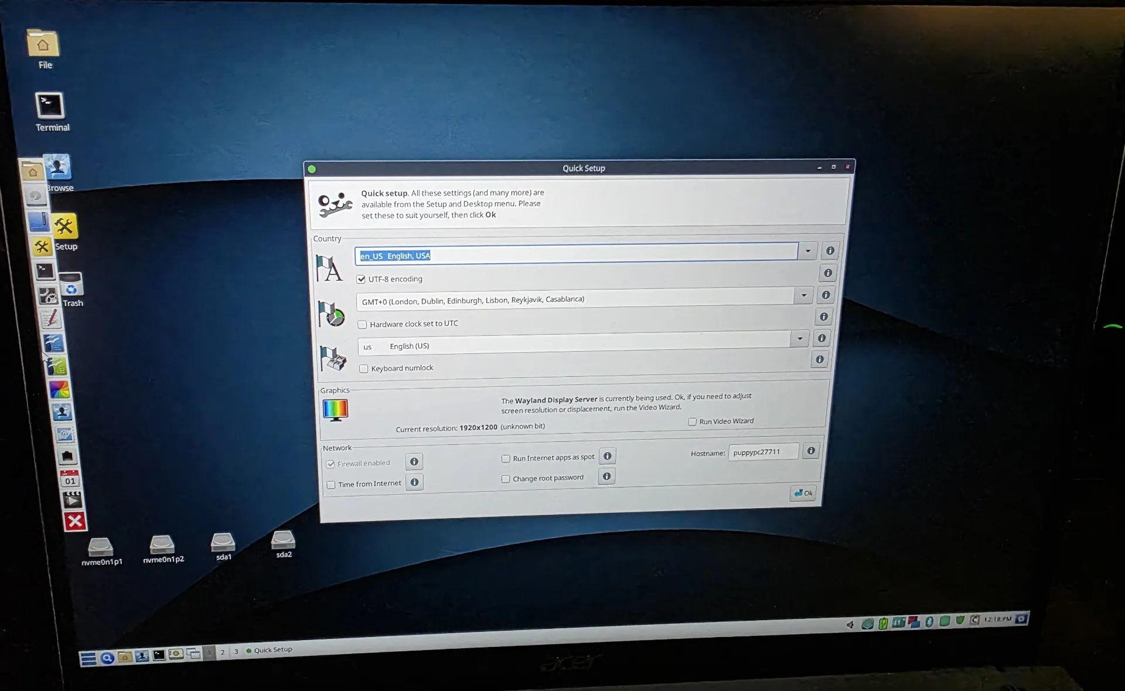Viewport: 1125px width, 691px height.
Task: Open the sda2 drive icon
Action: click(284, 540)
